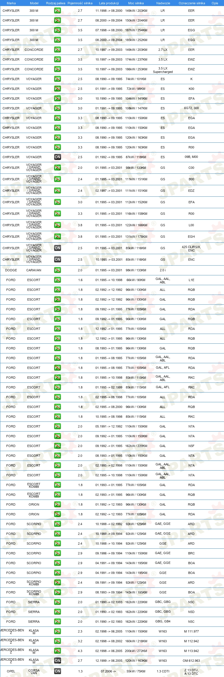
Task: Select body cell '2.0 i' in Dodge row
Action: [x=163, y=270]
